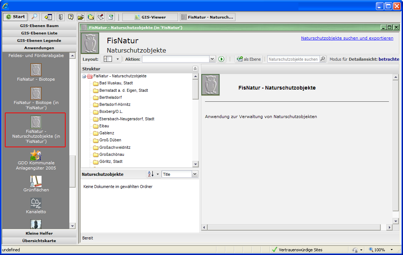Open the Layout dropdown selector
Image resolution: width=403 pixels, height=255 pixels.
tap(118, 59)
